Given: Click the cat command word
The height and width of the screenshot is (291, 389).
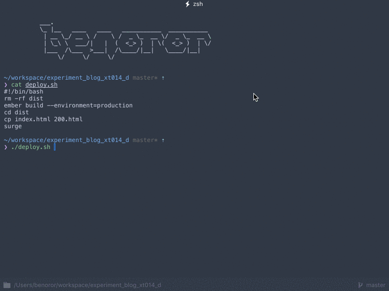Looking at the screenshot, I should point(16,85).
